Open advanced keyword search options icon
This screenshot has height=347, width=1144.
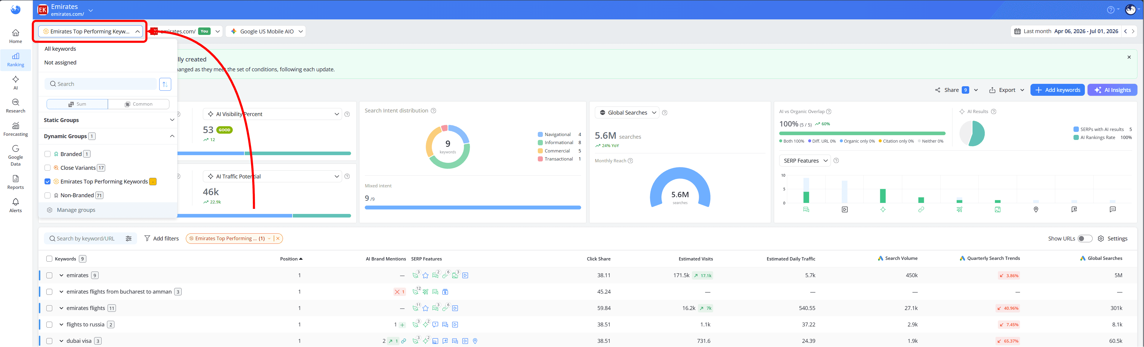pos(129,239)
